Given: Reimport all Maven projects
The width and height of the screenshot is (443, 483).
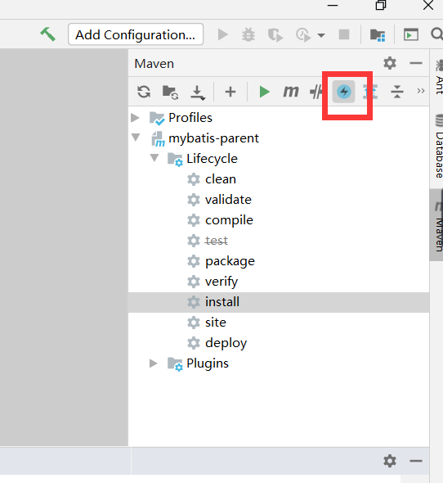Looking at the screenshot, I should click(144, 92).
